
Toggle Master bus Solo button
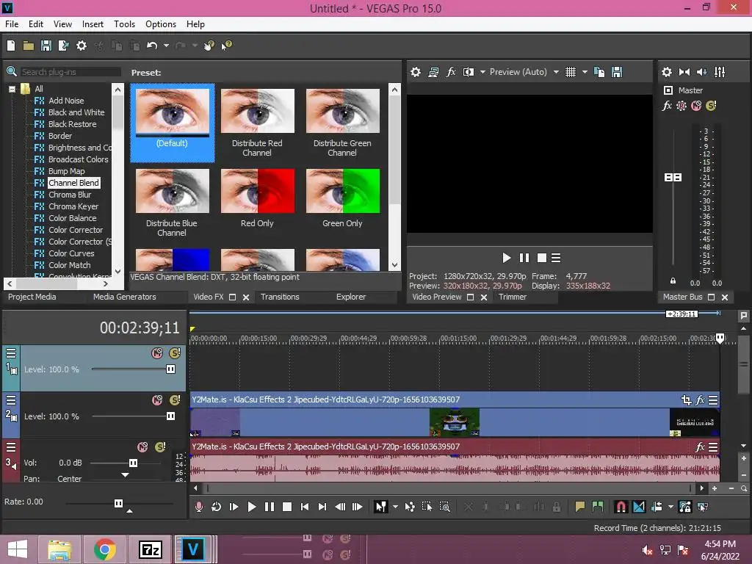click(711, 106)
